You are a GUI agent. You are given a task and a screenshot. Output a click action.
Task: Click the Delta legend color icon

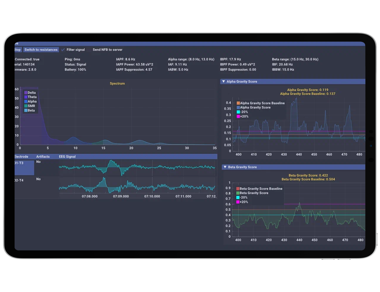[26, 93]
